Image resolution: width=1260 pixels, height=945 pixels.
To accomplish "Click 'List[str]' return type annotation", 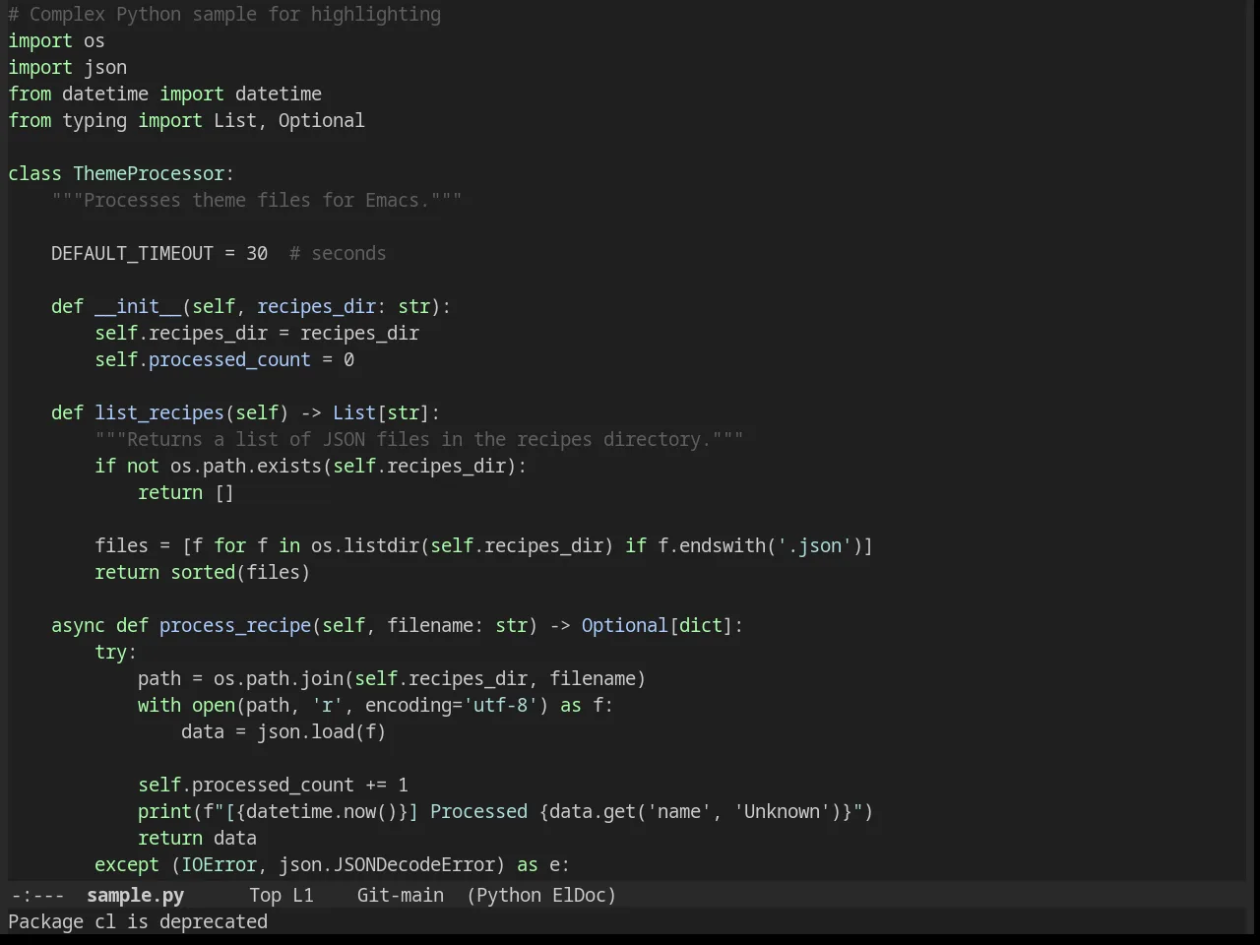I will [x=381, y=413].
